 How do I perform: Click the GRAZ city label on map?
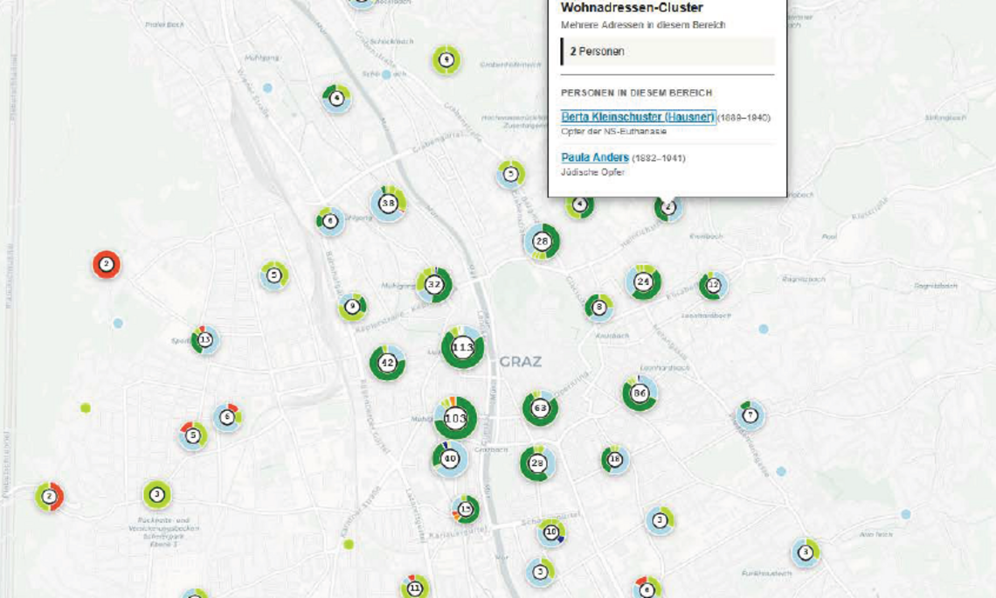click(x=520, y=362)
